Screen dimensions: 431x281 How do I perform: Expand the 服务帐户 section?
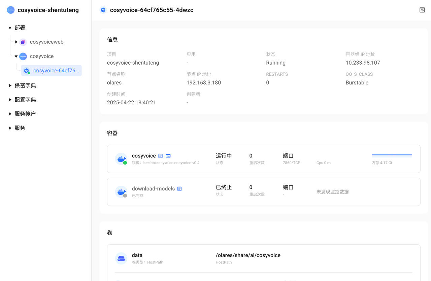coord(10,114)
